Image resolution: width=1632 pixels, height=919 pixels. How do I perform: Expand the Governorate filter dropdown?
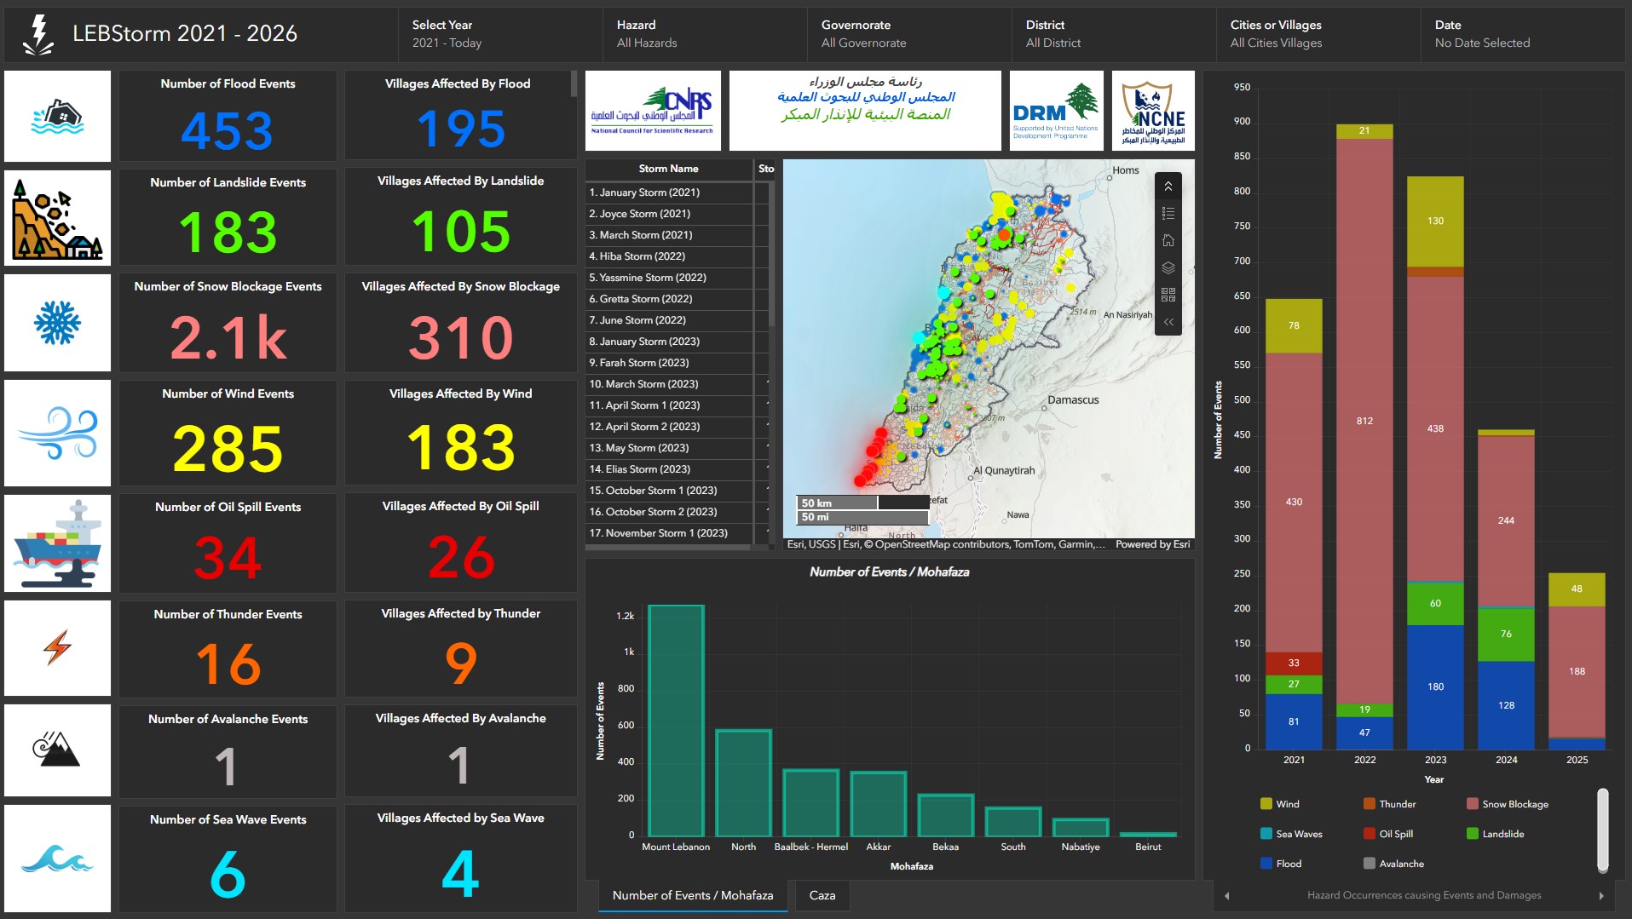(908, 34)
